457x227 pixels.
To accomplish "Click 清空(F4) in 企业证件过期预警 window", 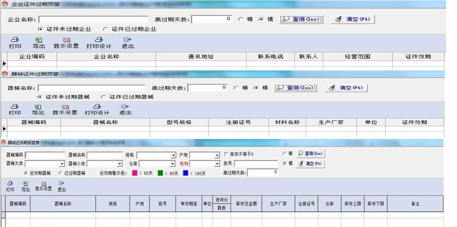I will coord(353,19).
